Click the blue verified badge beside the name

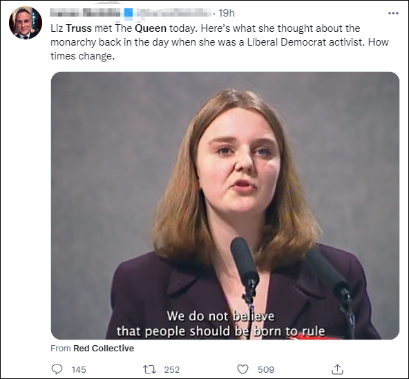click(x=129, y=14)
